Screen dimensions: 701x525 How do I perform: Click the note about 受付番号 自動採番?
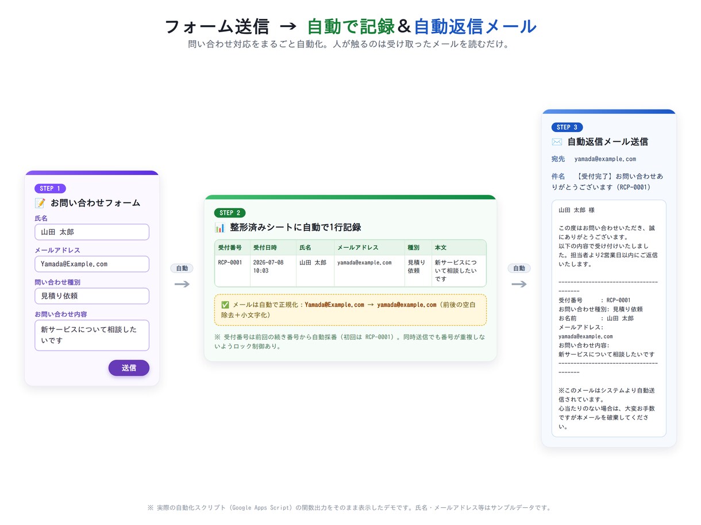(350, 341)
